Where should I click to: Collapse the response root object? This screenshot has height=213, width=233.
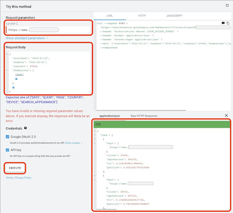coord(95,131)
